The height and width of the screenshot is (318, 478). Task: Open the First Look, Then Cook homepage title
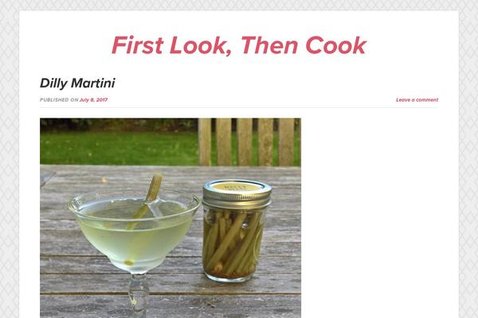coord(239,45)
